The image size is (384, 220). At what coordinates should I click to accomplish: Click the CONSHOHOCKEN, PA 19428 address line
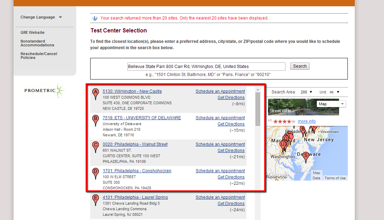127,188
